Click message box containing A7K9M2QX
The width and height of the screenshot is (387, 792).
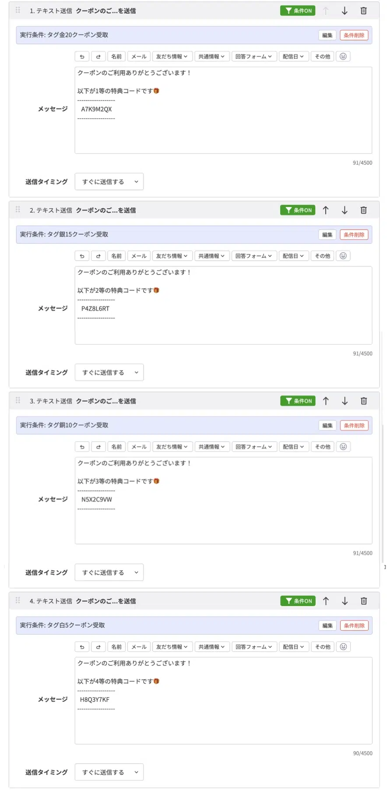point(223,111)
